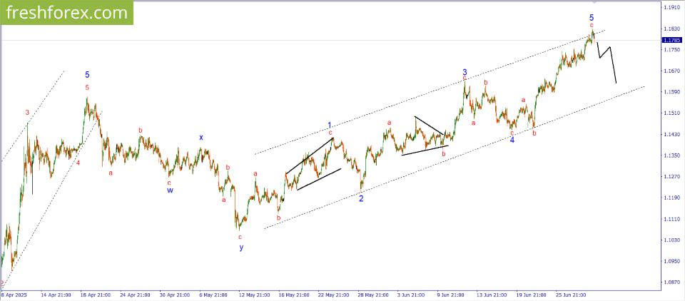Select the 12 May 21:00 time label
This screenshot has height=301, width=685.
253,295
